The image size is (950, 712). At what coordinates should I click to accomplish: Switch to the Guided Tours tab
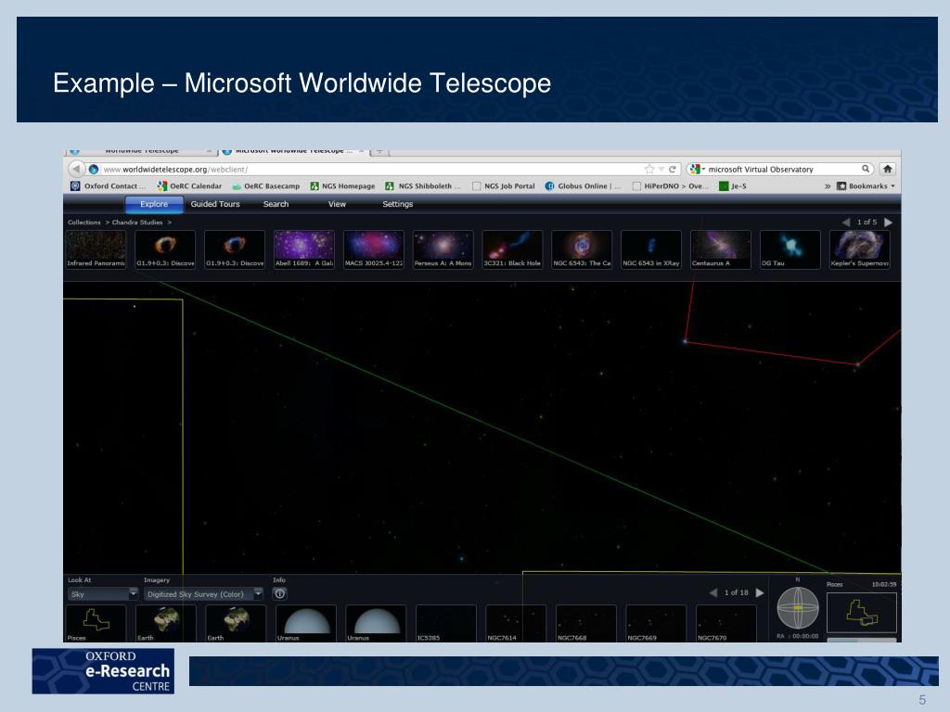[215, 204]
